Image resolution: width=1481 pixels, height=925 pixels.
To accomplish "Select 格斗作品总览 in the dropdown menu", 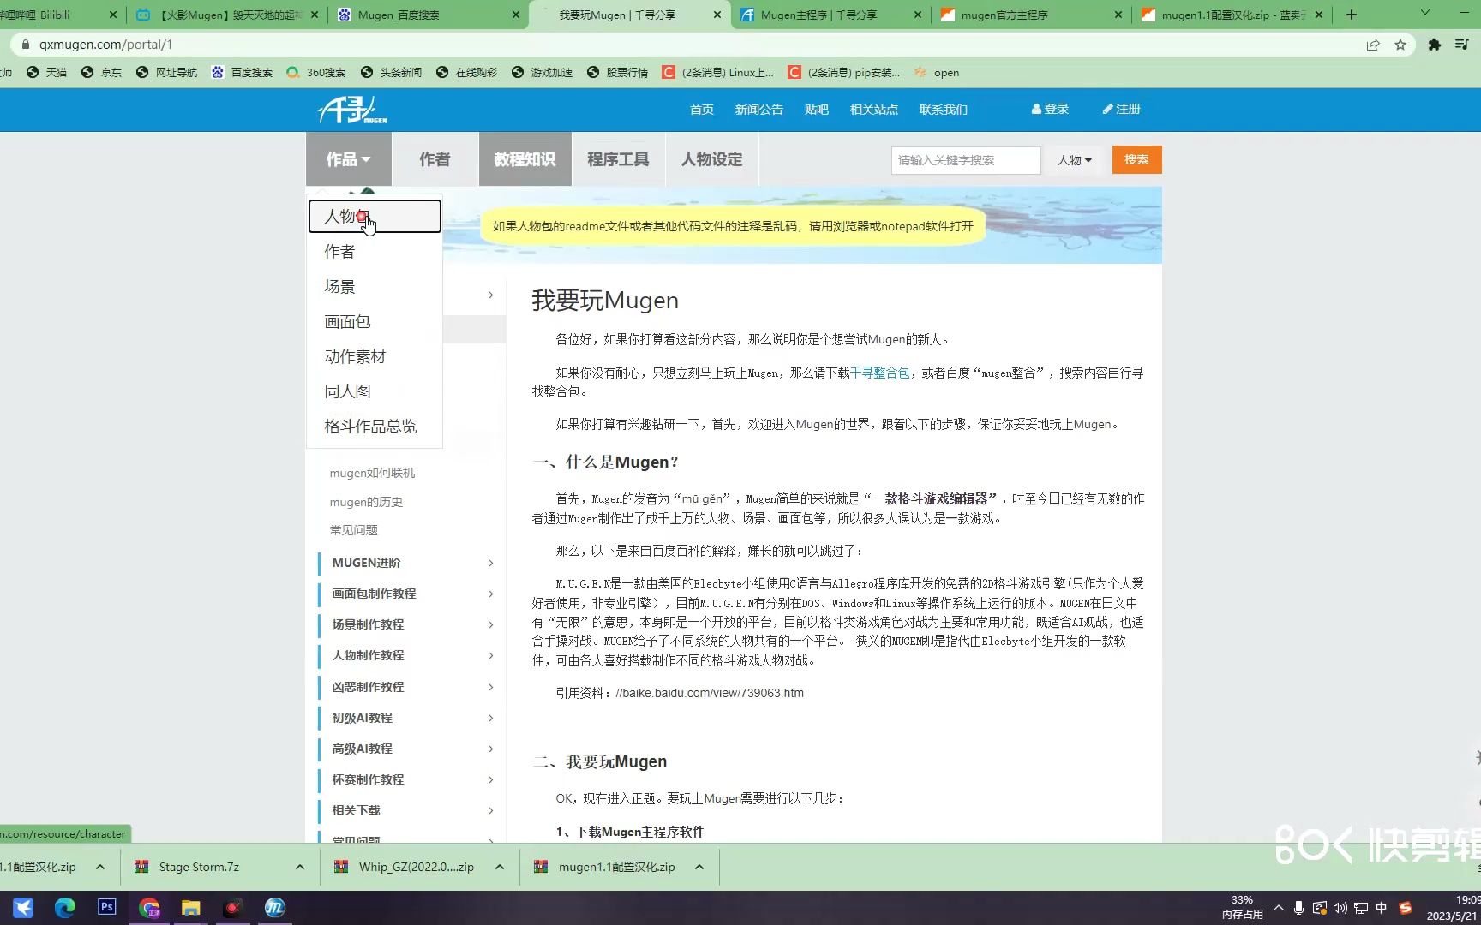I will tap(375, 427).
